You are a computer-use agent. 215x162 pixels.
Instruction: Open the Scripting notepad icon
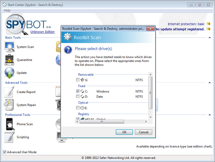click(9, 137)
